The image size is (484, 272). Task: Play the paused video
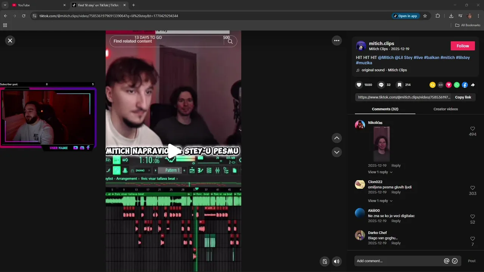(174, 151)
